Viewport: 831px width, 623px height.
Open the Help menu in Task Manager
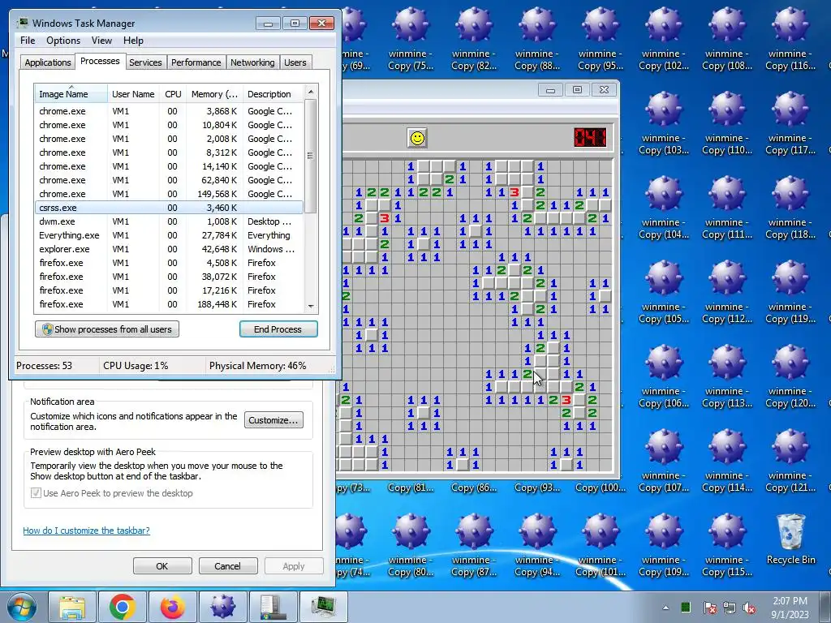click(x=133, y=41)
